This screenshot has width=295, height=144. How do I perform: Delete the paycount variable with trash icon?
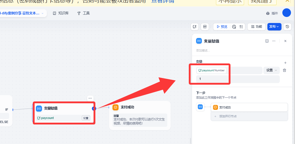tap(285, 70)
